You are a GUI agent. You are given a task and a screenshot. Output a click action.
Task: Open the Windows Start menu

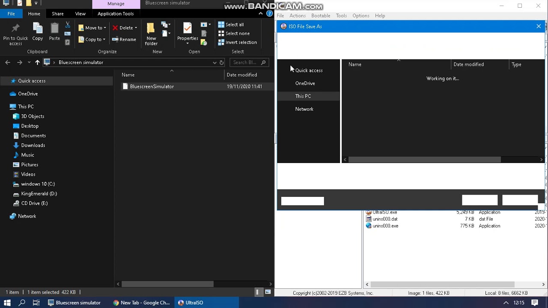pos(7,302)
